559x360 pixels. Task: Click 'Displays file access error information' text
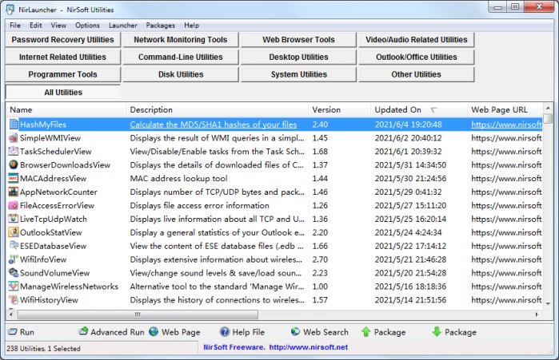click(x=199, y=205)
